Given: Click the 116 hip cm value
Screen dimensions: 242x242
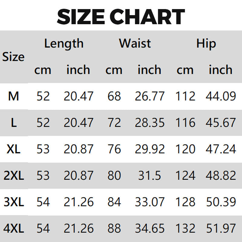Looking at the screenshot, I should coord(185,123).
